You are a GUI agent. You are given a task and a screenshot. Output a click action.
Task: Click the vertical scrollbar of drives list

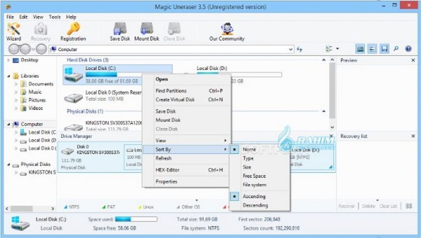[x=332, y=91]
